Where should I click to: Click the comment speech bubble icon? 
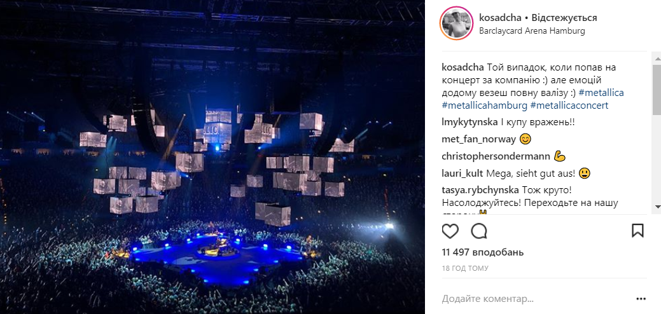(479, 230)
